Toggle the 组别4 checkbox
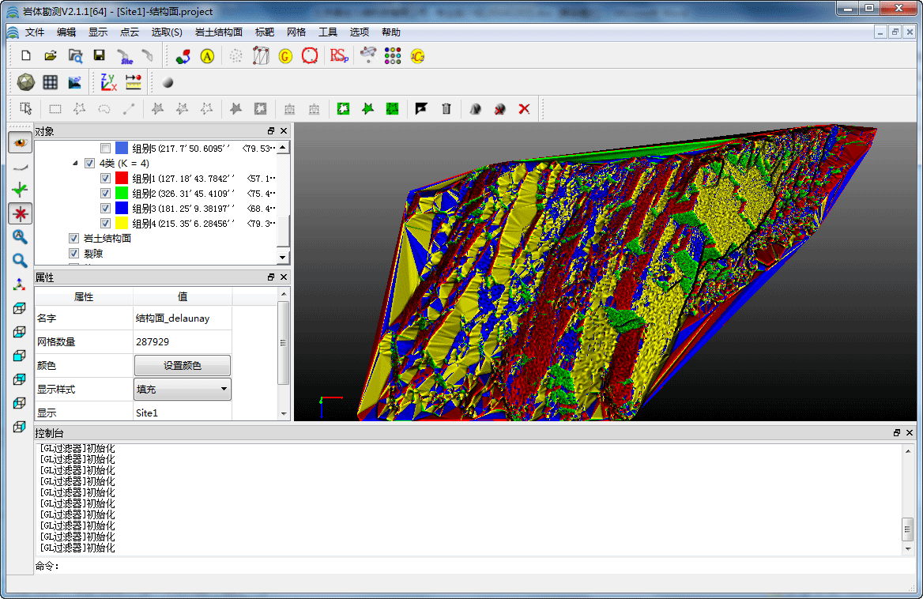This screenshot has width=923, height=599. [x=105, y=223]
